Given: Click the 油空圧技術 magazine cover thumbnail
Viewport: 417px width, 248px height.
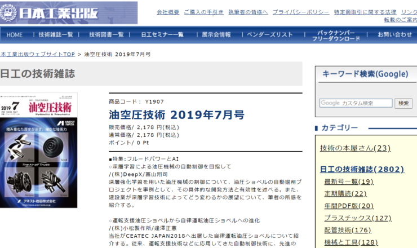Looking at the screenshot, I should pos(38,150).
